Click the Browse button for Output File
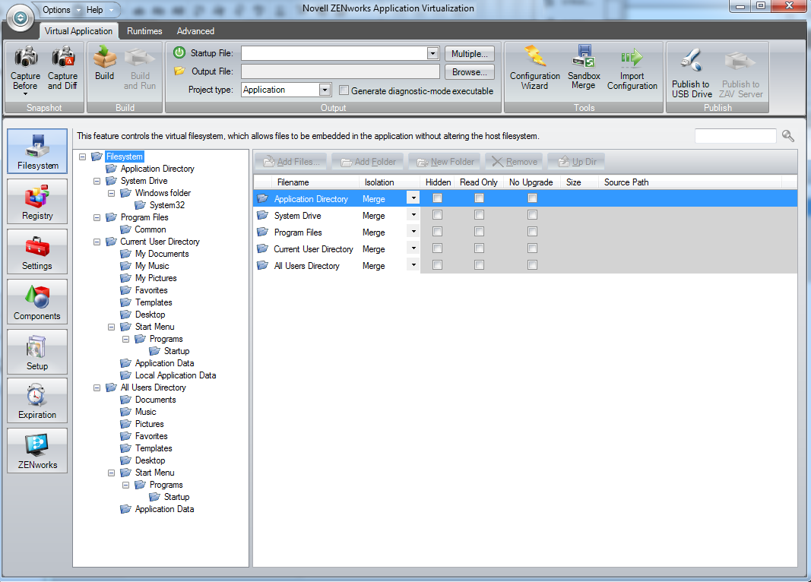The height and width of the screenshot is (582, 811). (469, 72)
